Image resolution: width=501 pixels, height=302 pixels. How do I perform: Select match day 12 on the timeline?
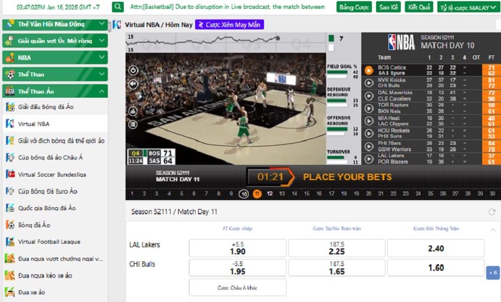tap(270, 194)
